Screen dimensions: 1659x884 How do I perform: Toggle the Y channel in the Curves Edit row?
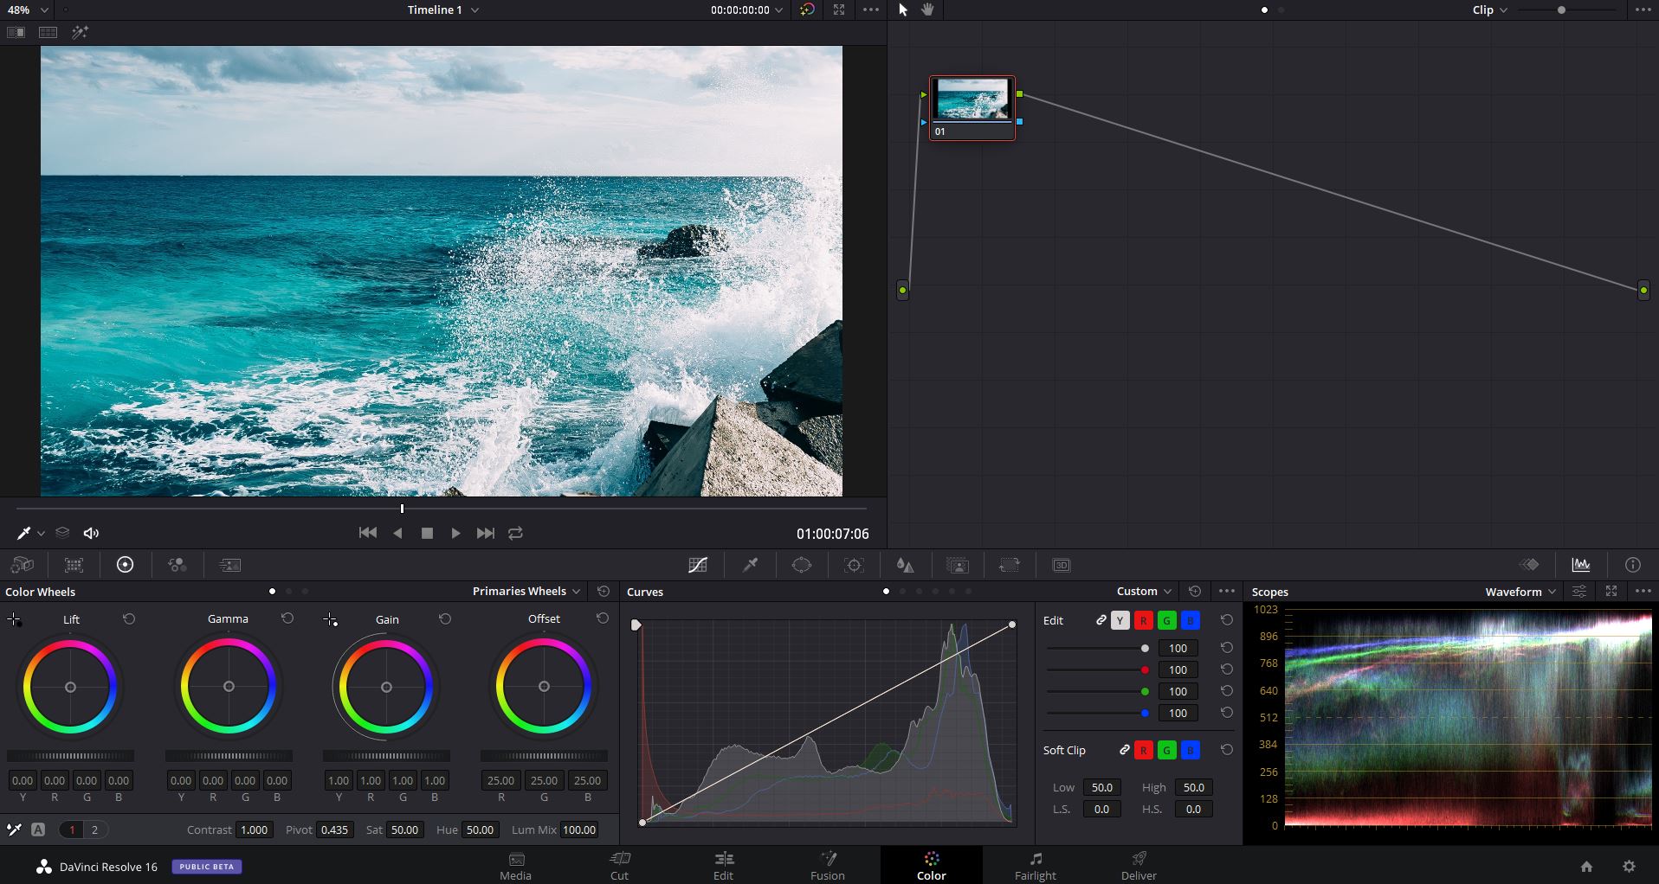(x=1120, y=620)
